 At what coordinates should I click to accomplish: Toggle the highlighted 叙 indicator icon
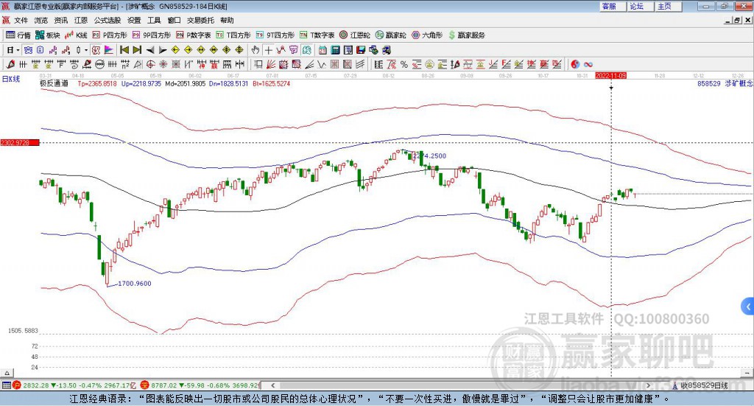[96, 50]
